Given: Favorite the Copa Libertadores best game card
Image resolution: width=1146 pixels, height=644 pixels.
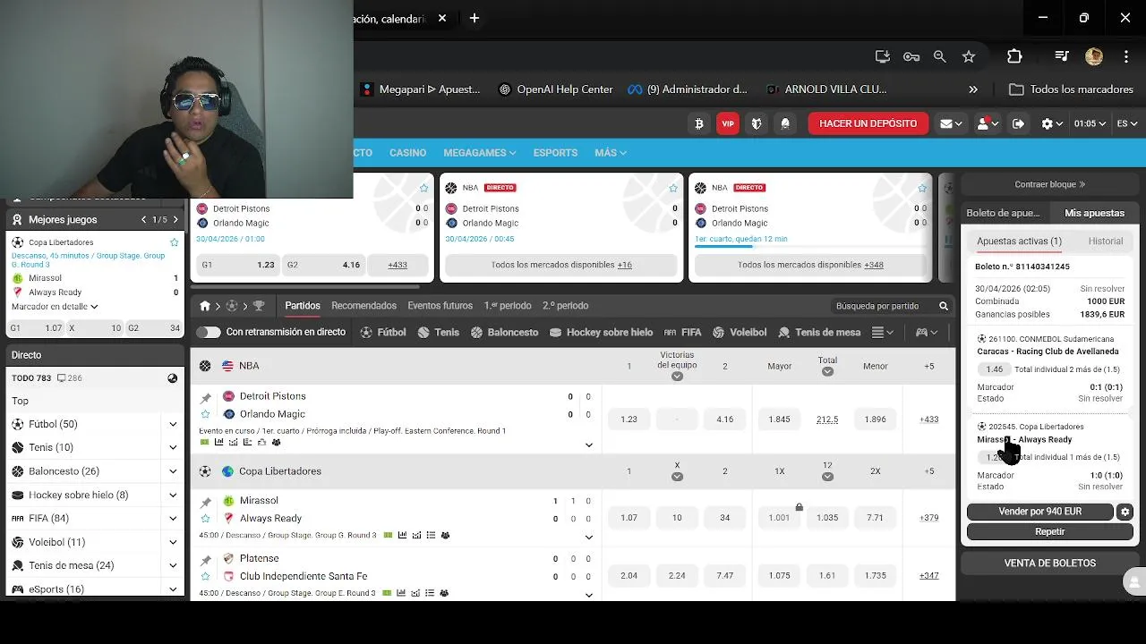Looking at the screenshot, I should point(175,242).
